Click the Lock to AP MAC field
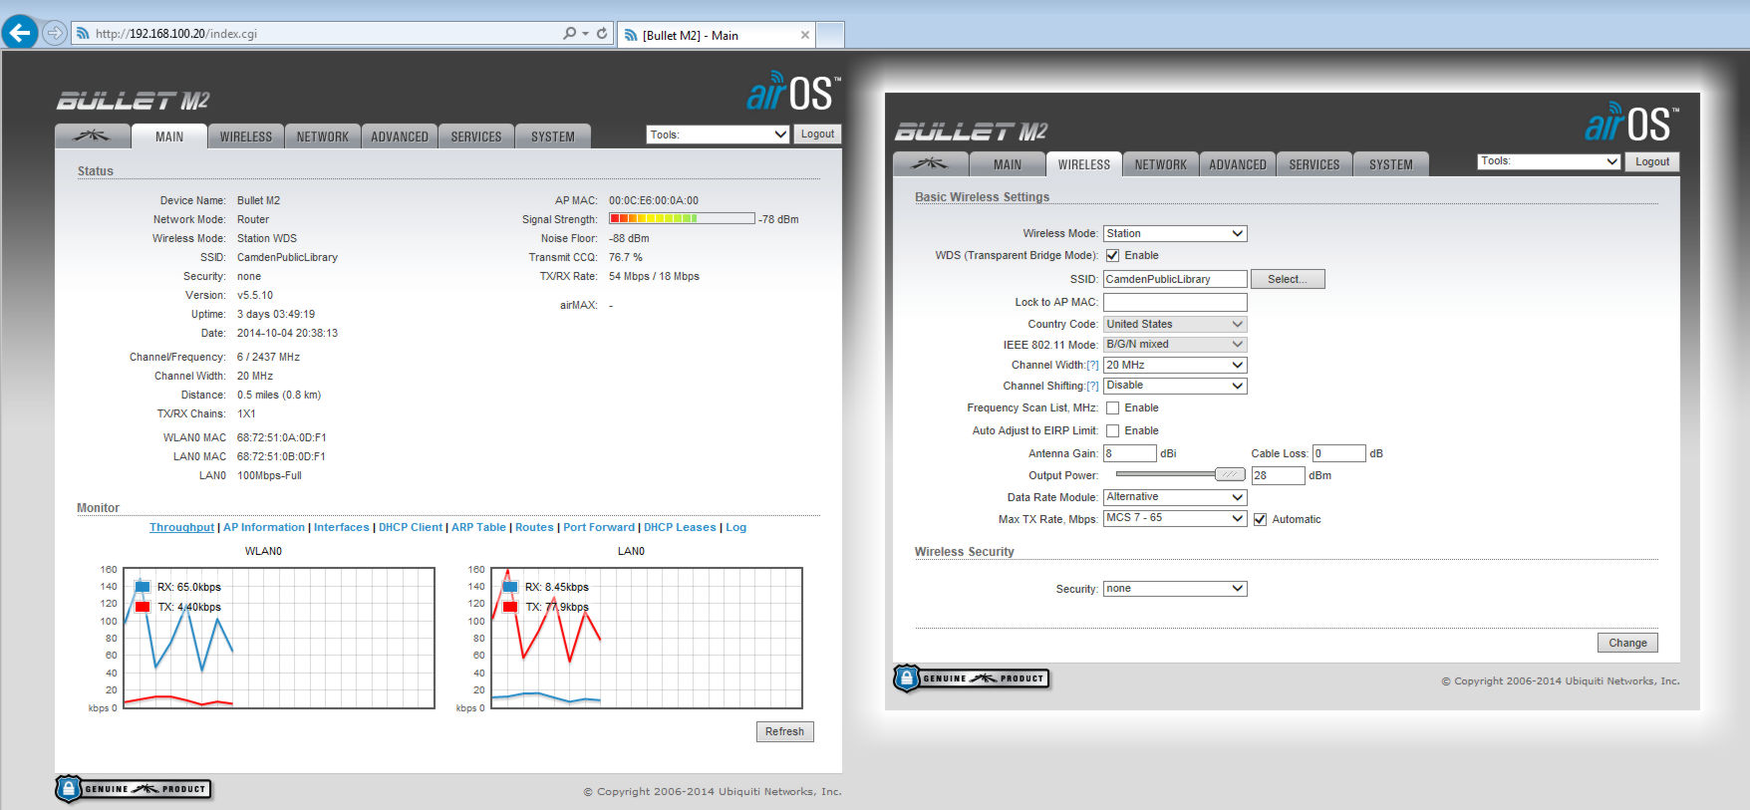The width and height of the screenshot is (1750, 810). coord(1175,302)
